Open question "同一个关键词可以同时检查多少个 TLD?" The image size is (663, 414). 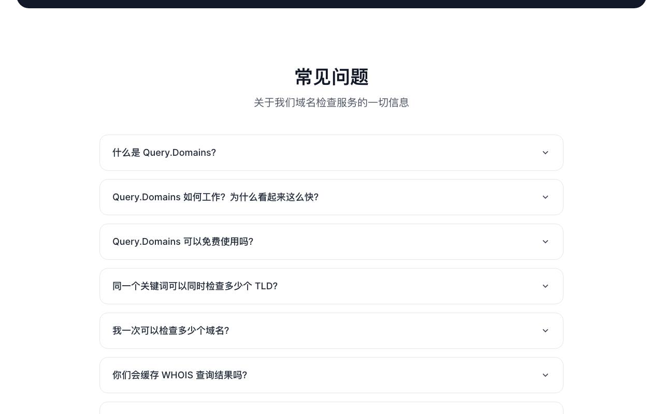pyautogui.click(x=331, y=286)
